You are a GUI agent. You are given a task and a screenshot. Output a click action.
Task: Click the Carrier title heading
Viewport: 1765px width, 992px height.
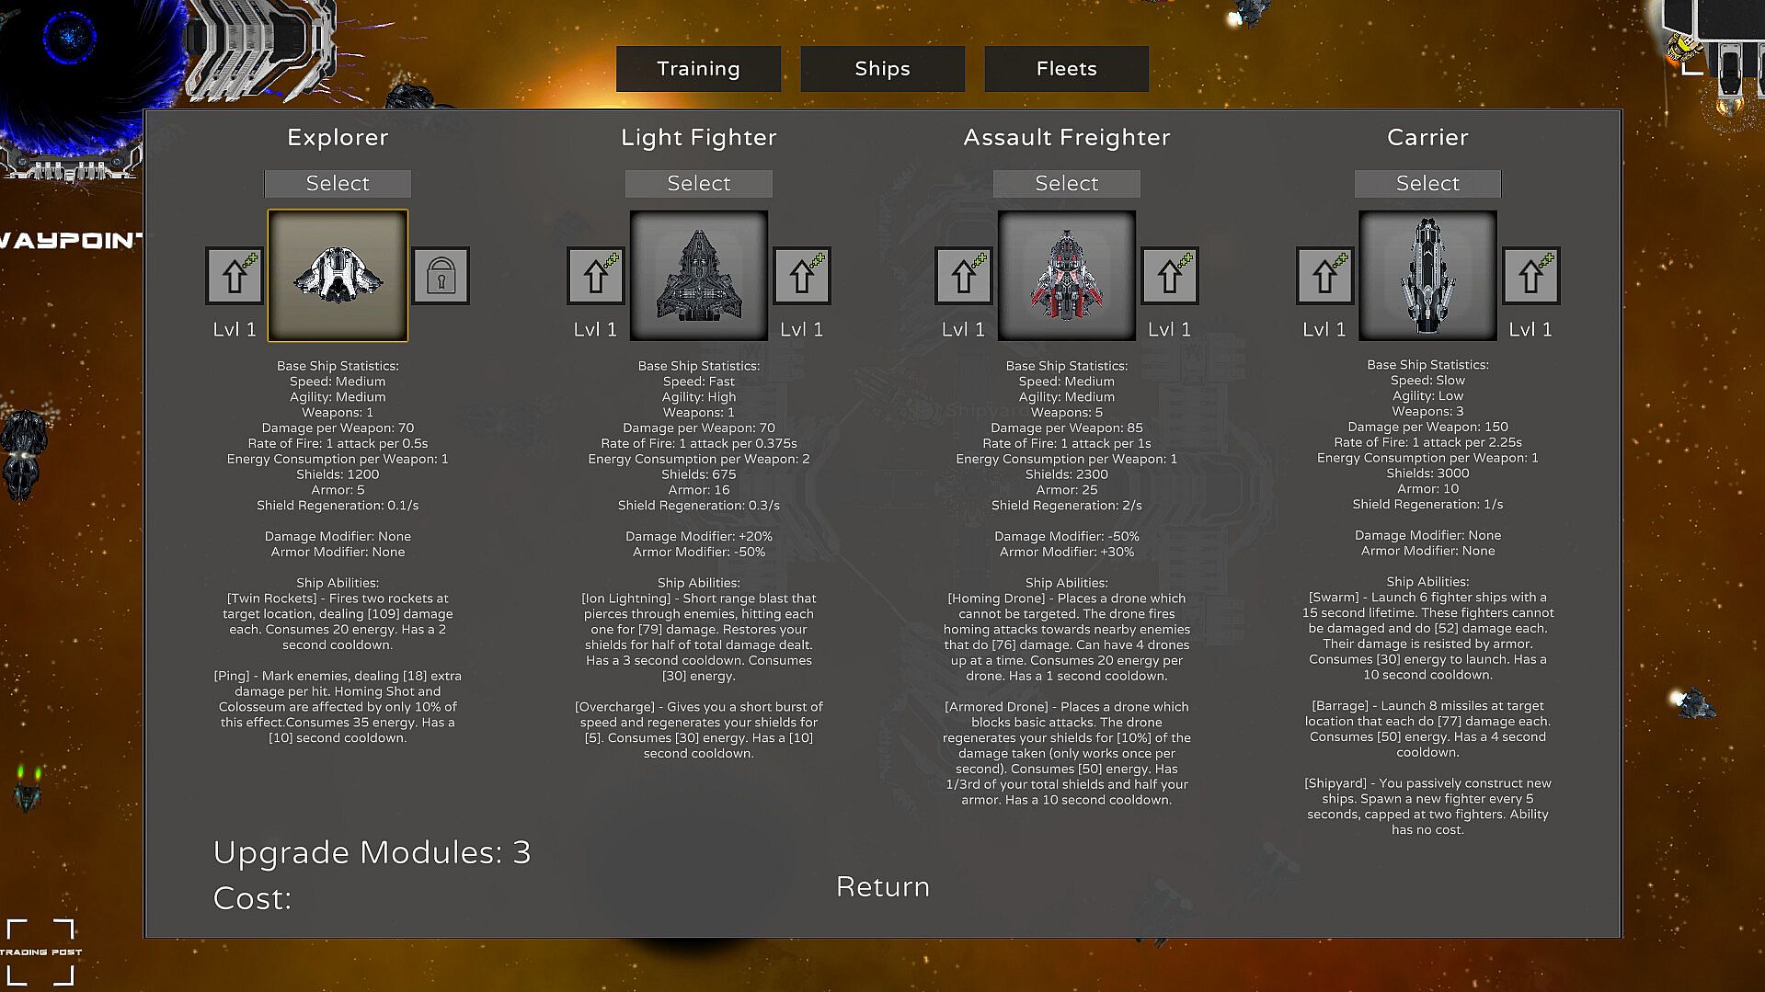pyautogui.click(x=1427, y=137)
